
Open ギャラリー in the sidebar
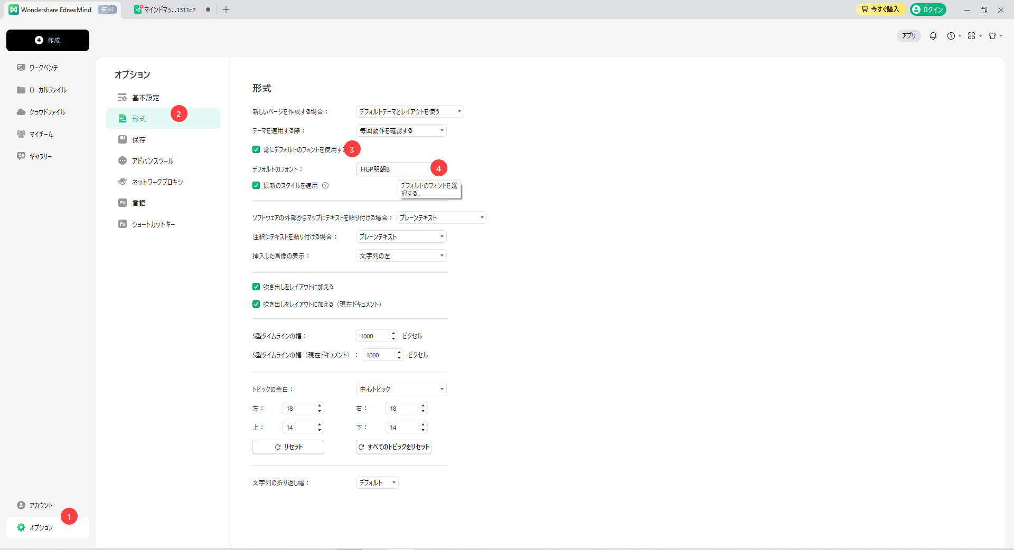pos(40,156)
